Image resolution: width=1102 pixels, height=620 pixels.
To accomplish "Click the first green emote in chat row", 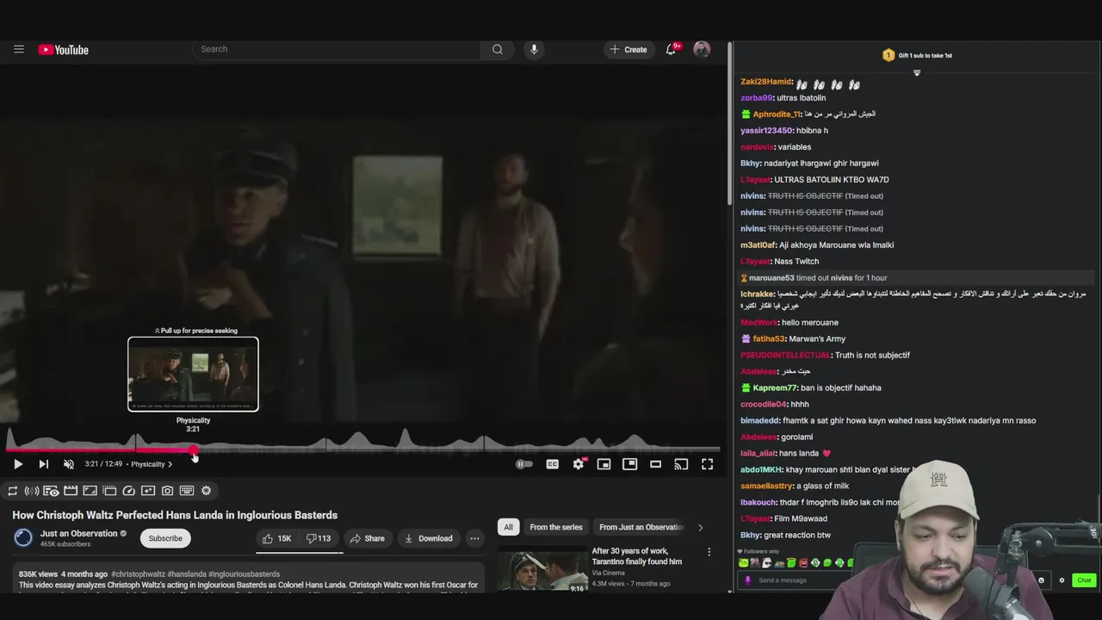I will pyautogui.click(x=746, y=563).
